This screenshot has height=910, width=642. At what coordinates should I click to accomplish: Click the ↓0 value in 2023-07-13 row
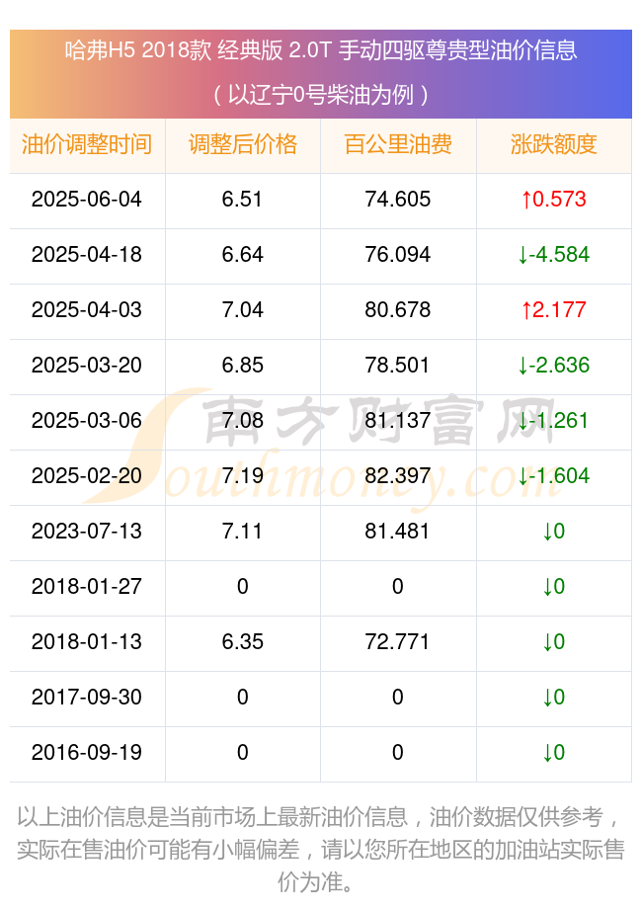pyautogui.click(x=554, y=532)
